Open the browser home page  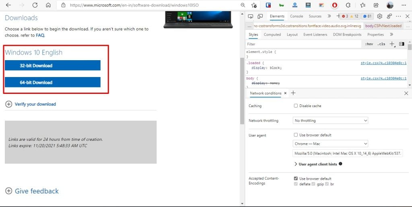point(48,5)
